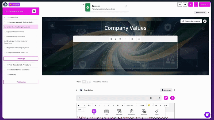The image size is (214, 120).
Task: Click the + Add Page button
Action: [x=21, y=59]
